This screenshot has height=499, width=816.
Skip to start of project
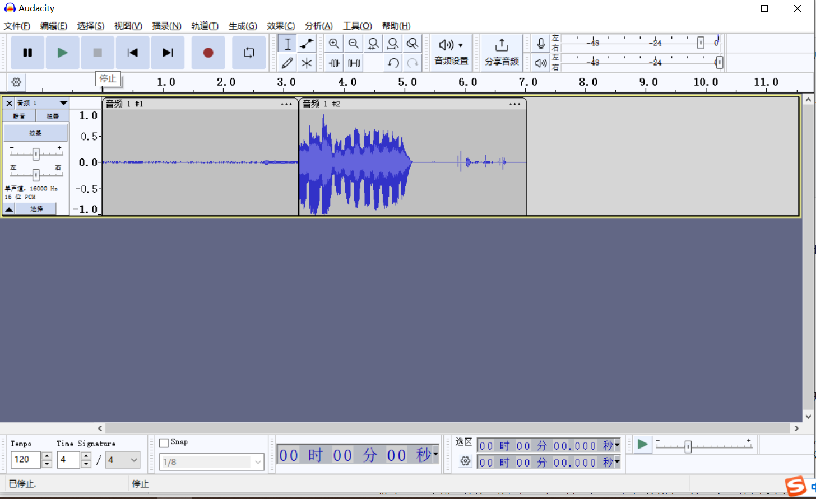132,53
